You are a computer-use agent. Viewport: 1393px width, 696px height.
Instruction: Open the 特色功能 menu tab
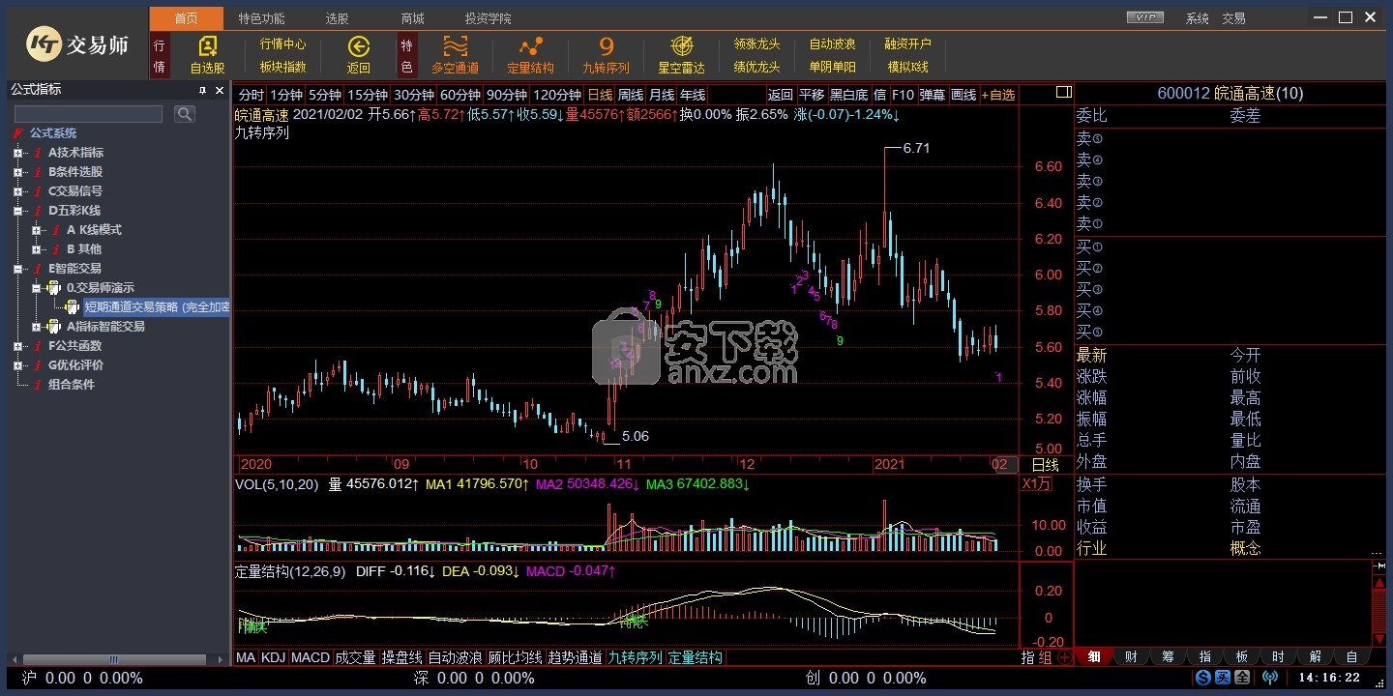pos(261,18)
